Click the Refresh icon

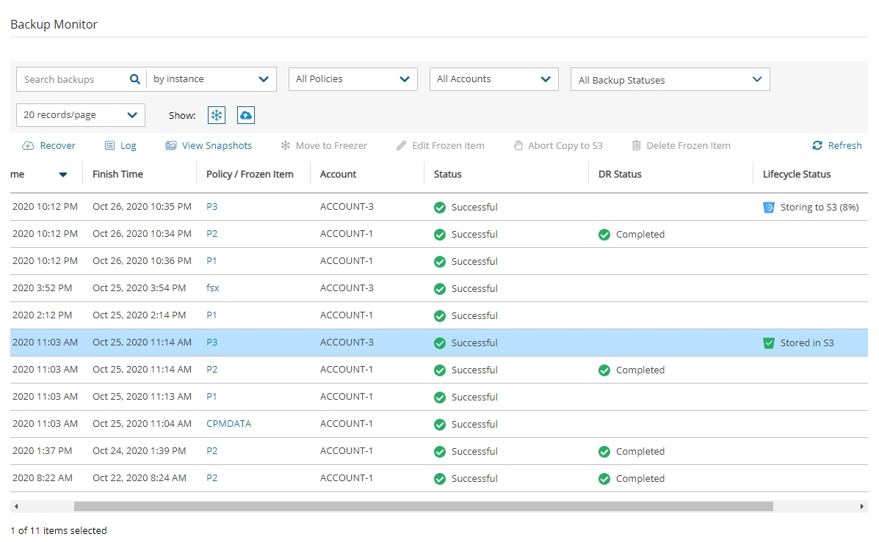pyautogui.click(x=817, y=146)
